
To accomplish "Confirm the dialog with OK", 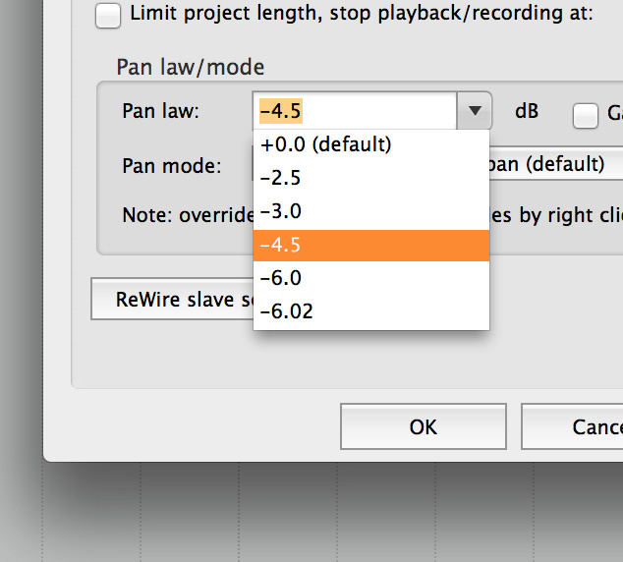I will pos(423,427).
